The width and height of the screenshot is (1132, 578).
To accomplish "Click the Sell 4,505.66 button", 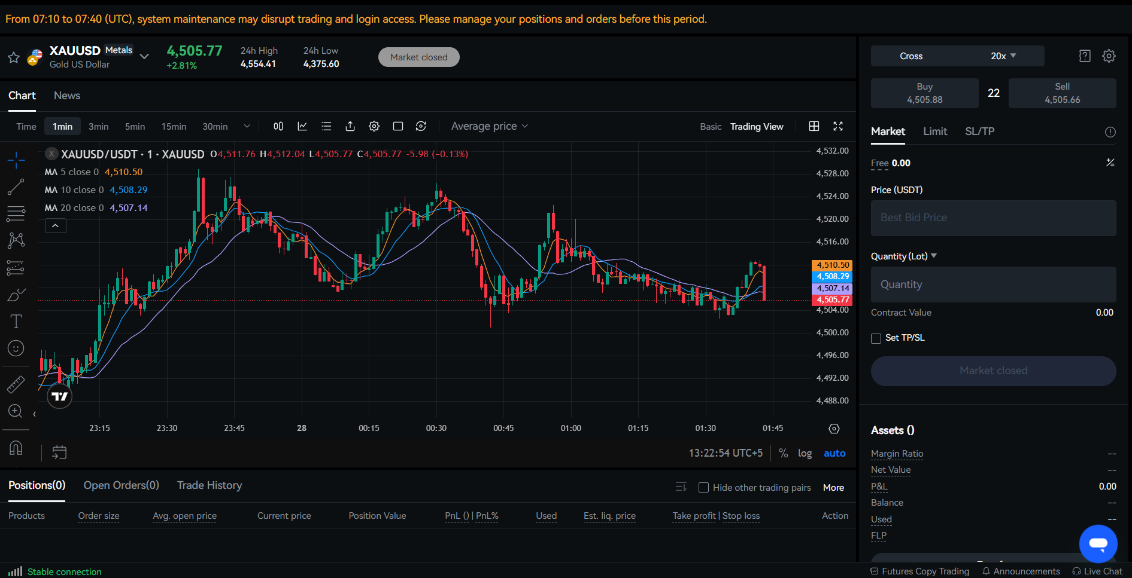I will [x=1063, y=93].
